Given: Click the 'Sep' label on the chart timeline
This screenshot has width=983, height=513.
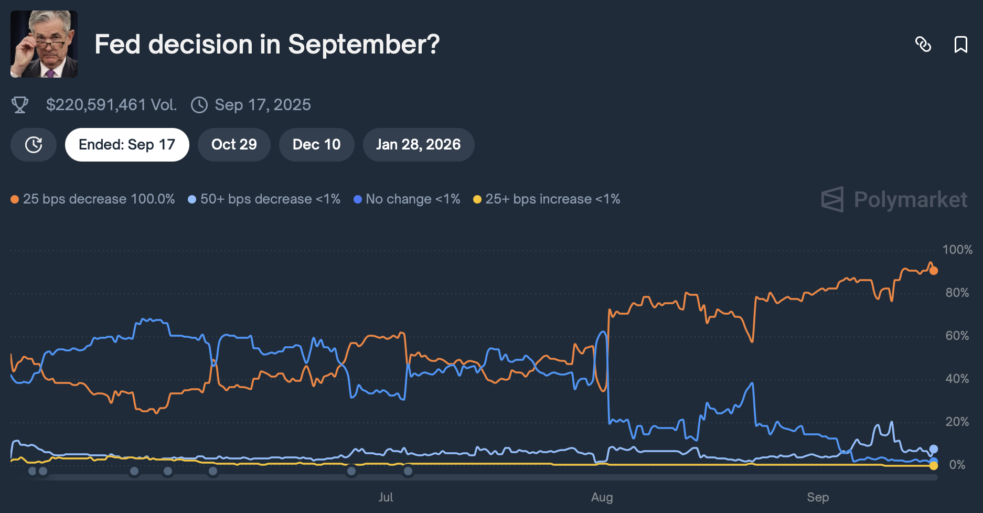Looking at the screenshot, I should point(819,497).
